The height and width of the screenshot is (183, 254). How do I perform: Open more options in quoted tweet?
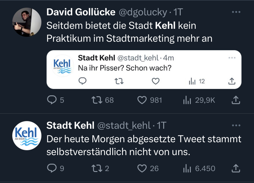click(232, 58)
